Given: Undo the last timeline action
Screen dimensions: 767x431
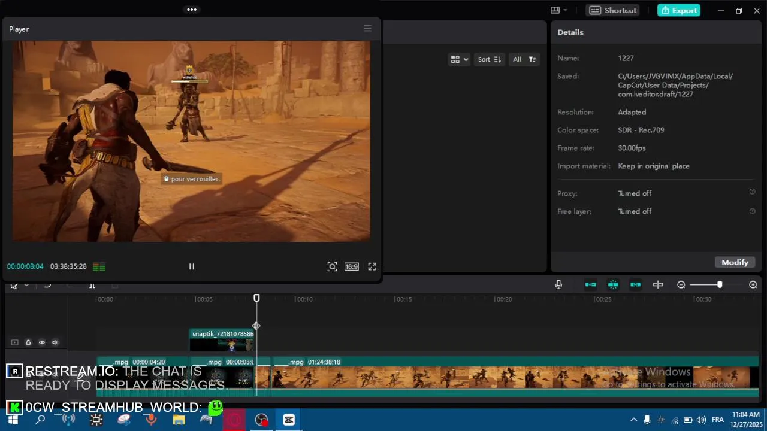Looking at the screenshot, I should point(47,286).
